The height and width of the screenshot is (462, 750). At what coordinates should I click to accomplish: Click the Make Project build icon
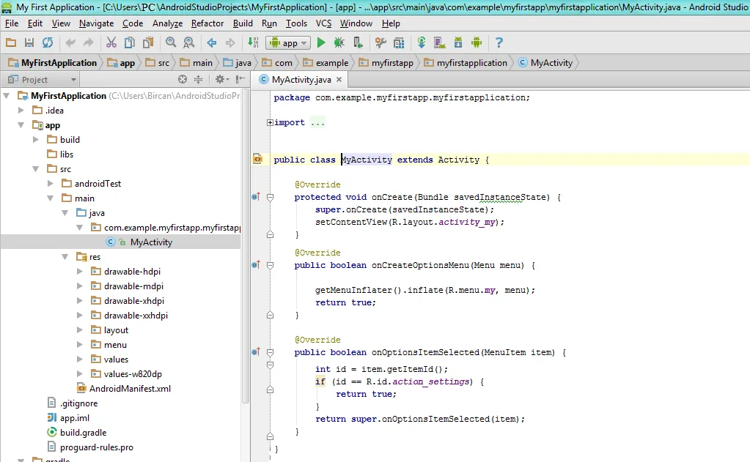coord(254,43)
